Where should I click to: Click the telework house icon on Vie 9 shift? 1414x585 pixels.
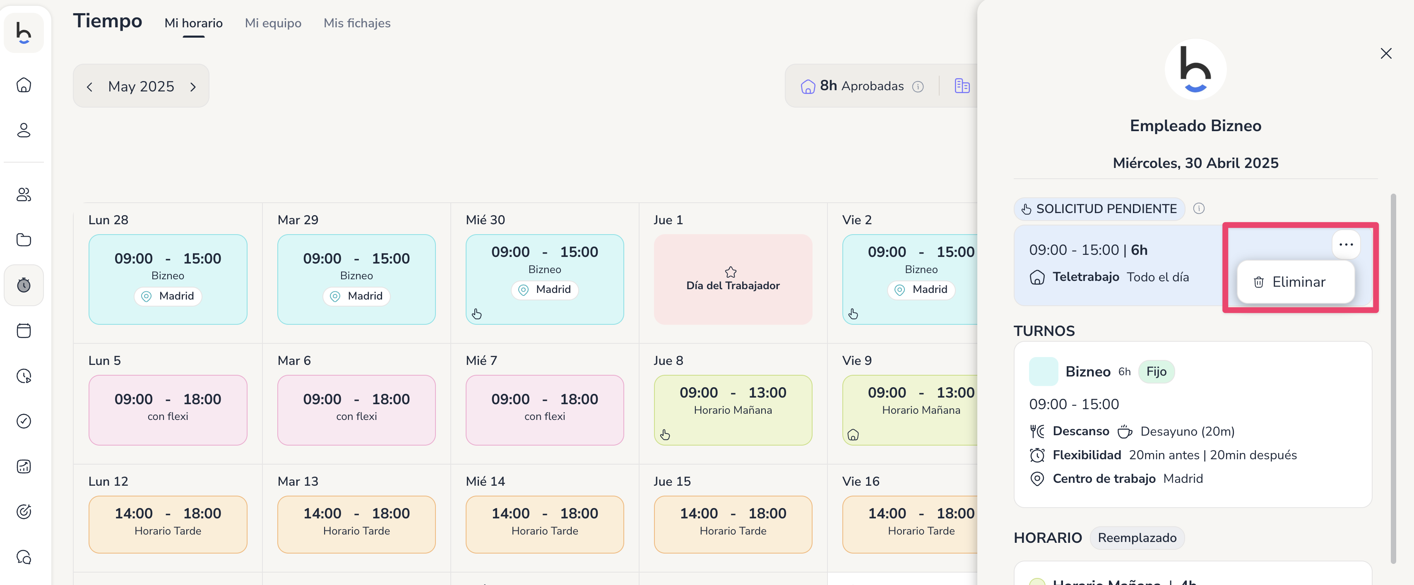(x=853, y=435)
